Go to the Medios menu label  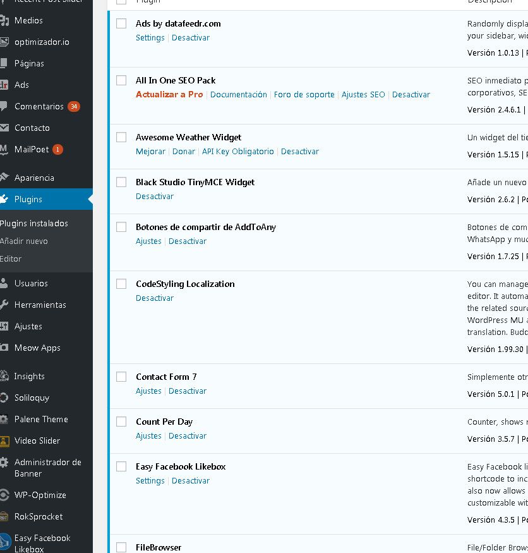click(x=28, y=20)
